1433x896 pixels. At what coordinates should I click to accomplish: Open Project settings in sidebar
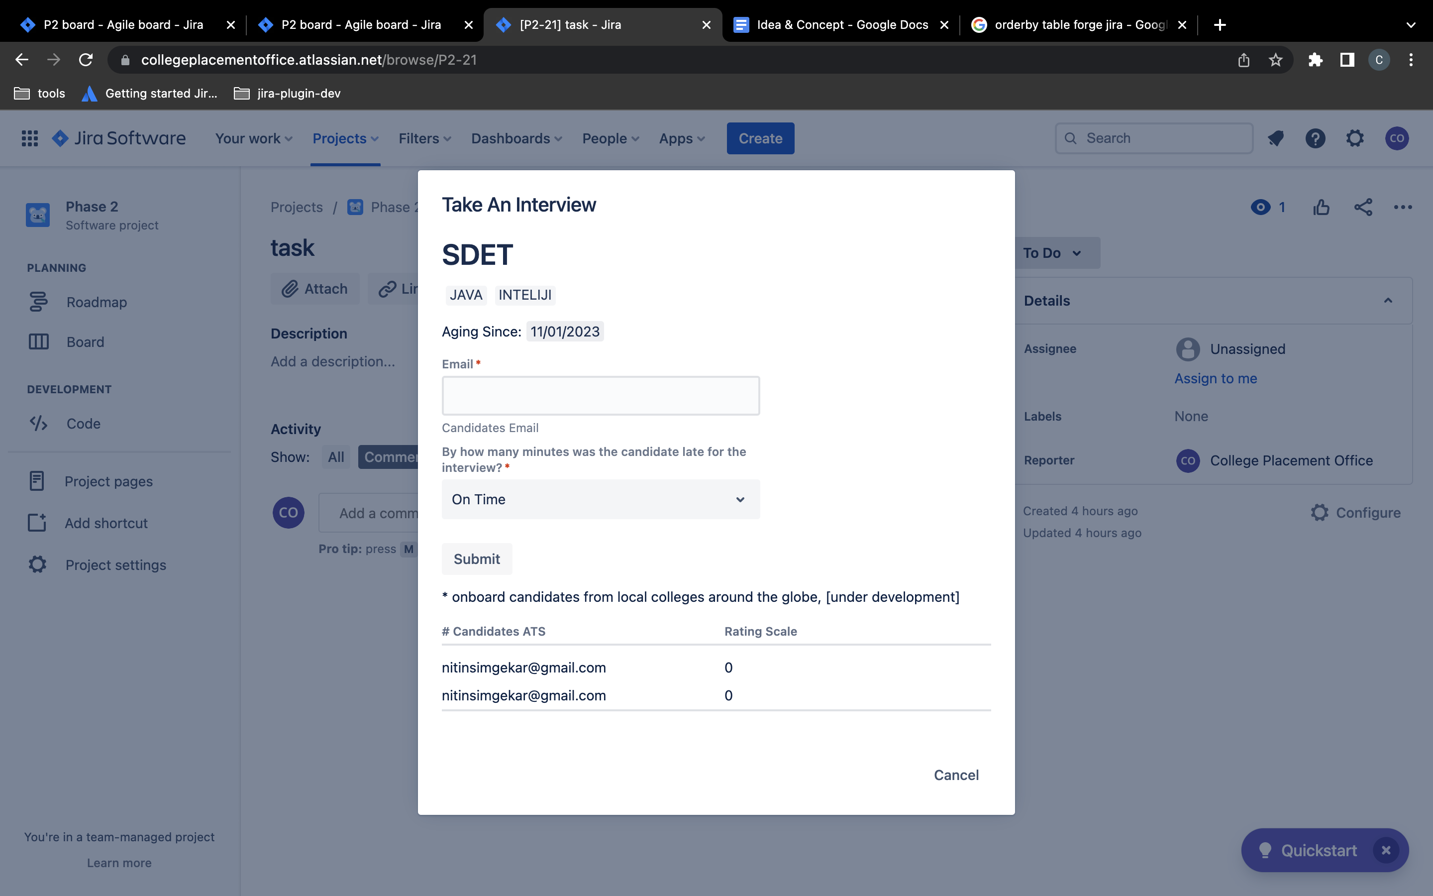(x=115, y=565)
